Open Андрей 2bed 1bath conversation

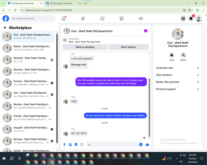pyautogui.click(x=28, y=129)
